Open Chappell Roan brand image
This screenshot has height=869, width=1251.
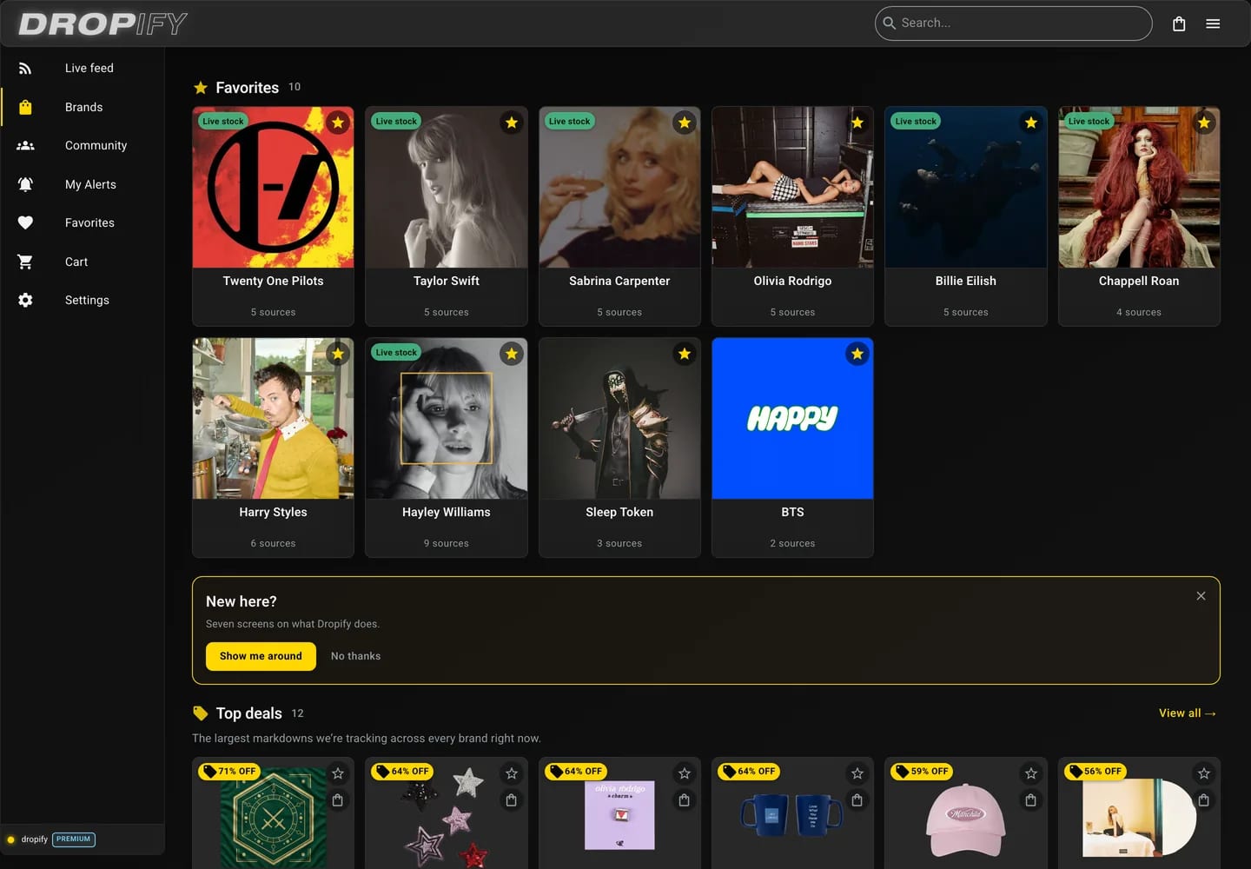pyautogui.click(x=1139, y=188)
